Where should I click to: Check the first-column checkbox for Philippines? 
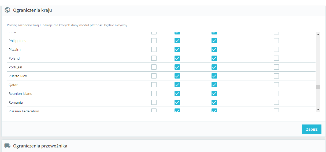154,41
